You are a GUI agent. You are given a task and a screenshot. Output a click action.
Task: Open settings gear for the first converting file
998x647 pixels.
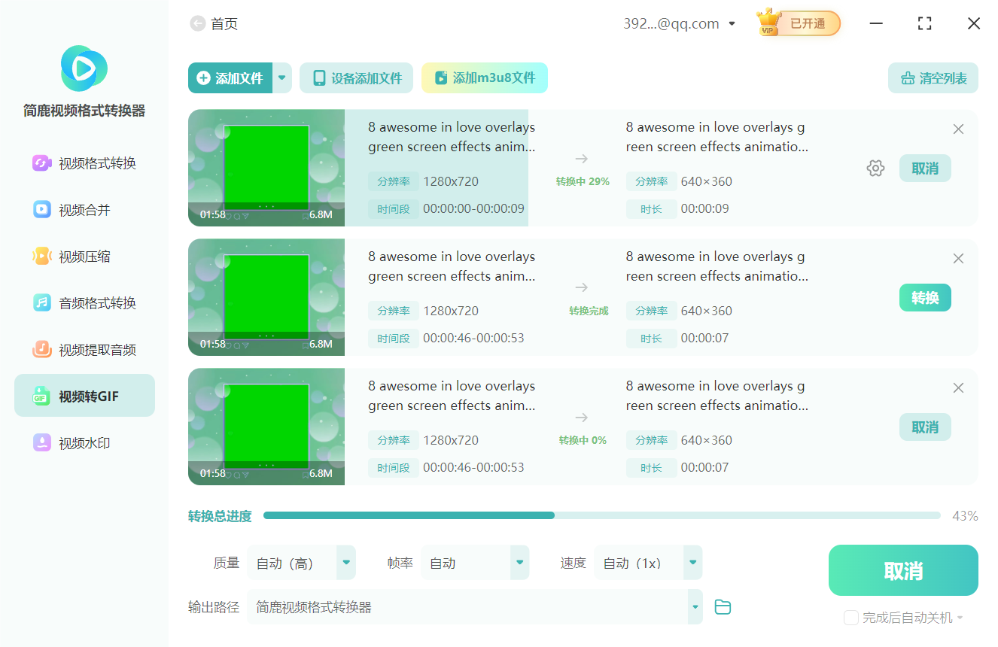pos(875,168)
